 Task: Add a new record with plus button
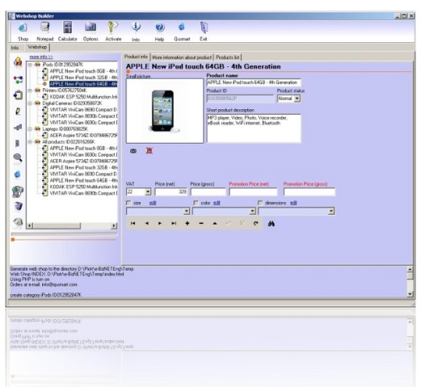click(187, 223)
